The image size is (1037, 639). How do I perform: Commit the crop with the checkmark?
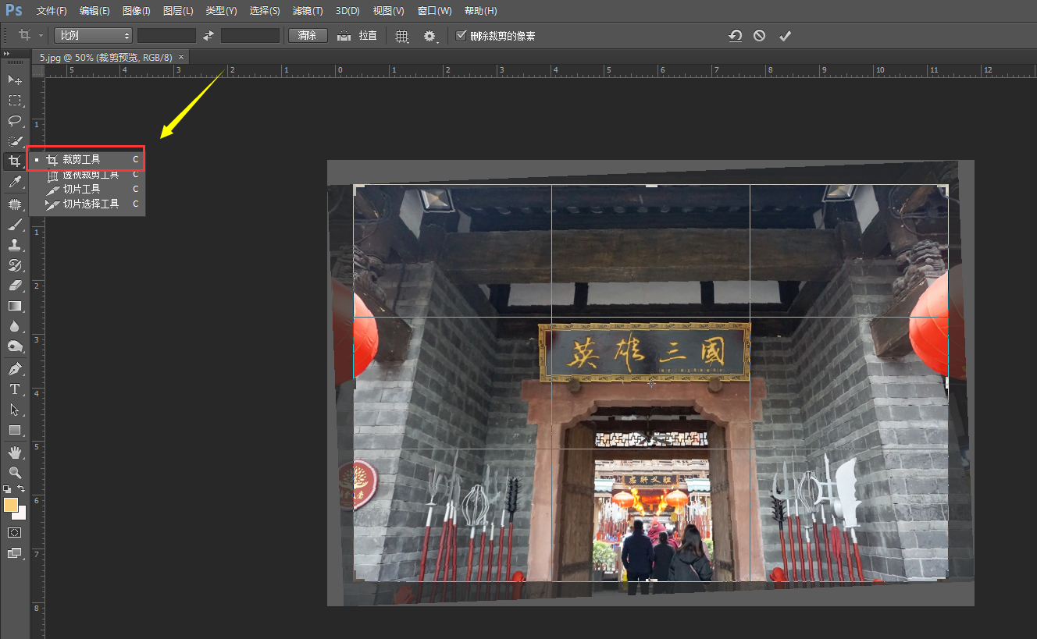pos(785,36)
